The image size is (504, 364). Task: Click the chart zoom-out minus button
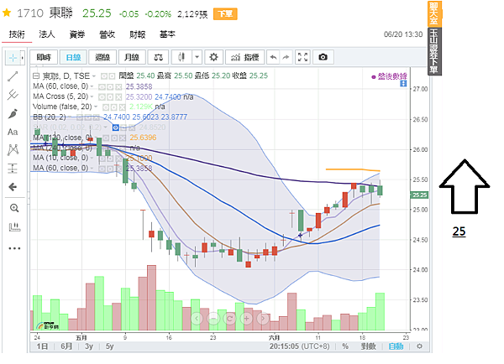pos(213,319)
